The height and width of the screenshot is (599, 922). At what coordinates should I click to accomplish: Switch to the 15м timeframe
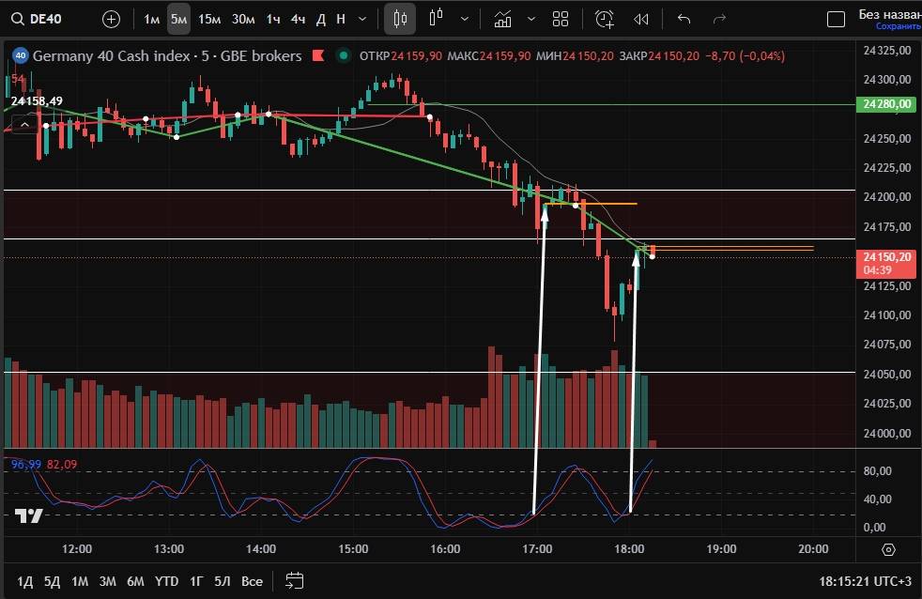(x=210, y=19)
